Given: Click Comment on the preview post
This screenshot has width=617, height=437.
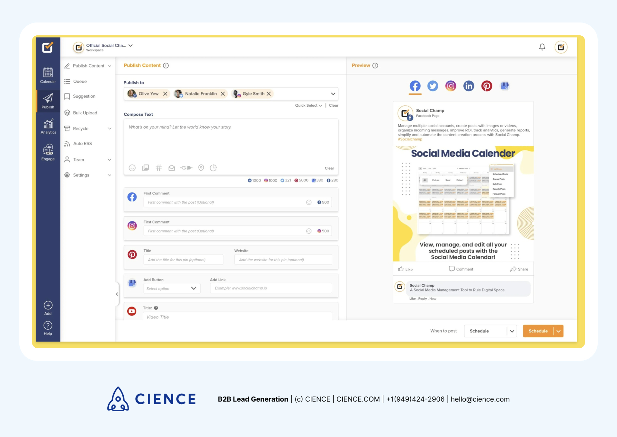Looking at the screenshot, I should click(461, 269).
